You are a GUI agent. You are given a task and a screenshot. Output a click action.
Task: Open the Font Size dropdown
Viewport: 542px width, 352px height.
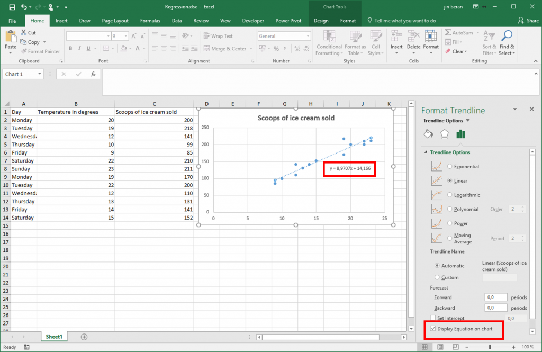[x=127, y=35]
